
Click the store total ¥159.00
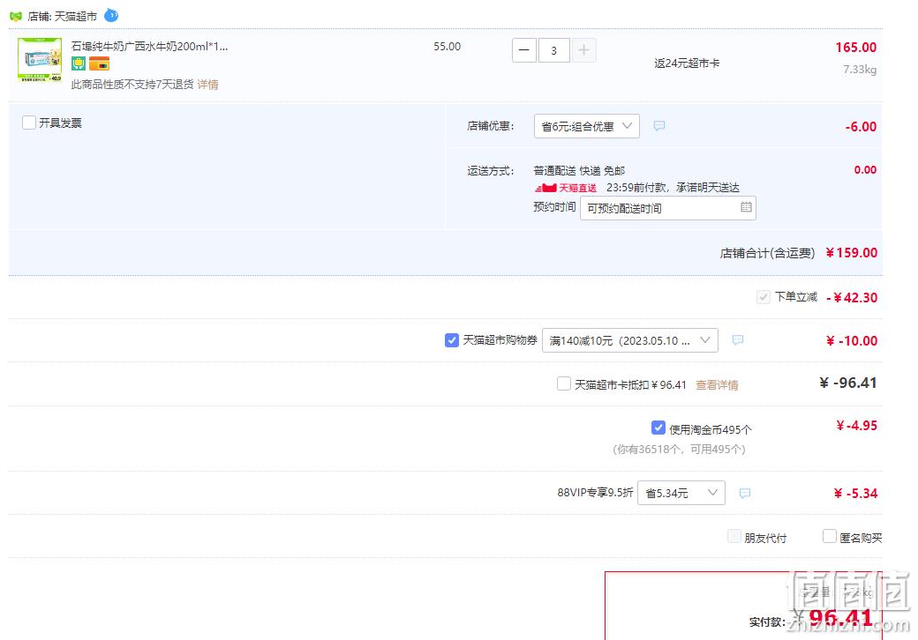pyautogui.click(x=851, y=252)
